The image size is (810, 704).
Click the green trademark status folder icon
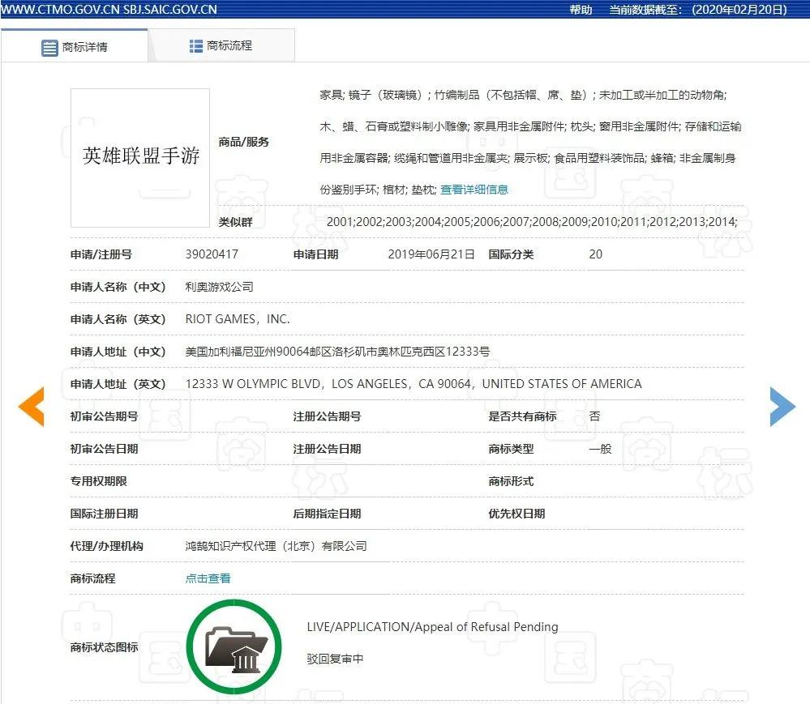(234, 645)
